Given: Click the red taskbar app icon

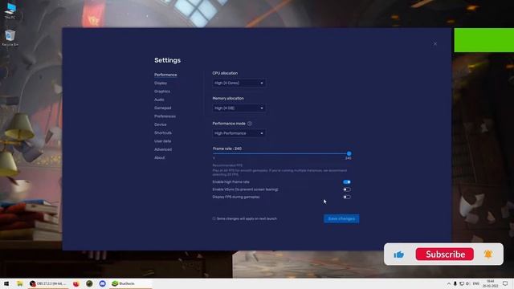Looking at the screenshot, I should (x=76, y=283).
